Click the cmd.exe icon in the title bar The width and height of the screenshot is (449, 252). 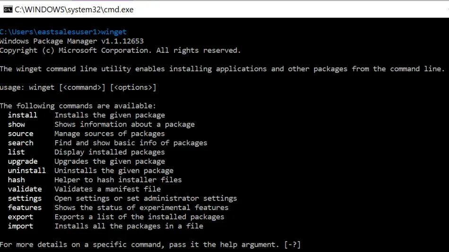pos(8,9)
